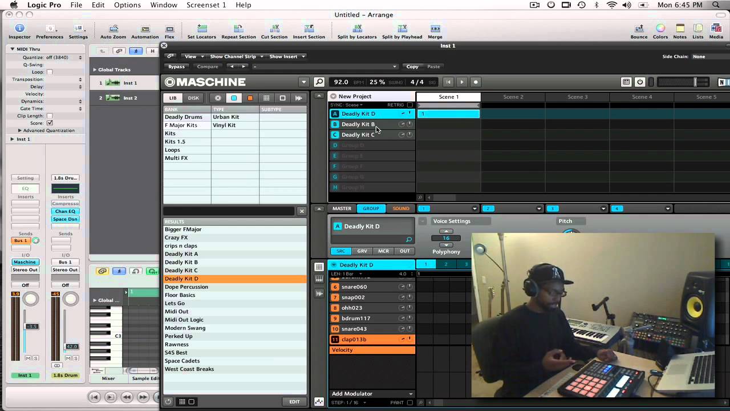
Task: Open the Add Modulator dropdown
Action: pos(372,394)
